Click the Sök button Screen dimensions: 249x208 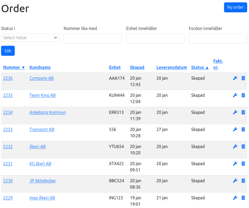8,51
